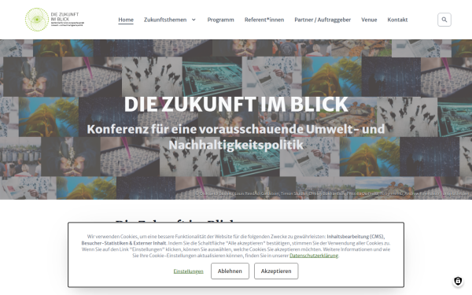Go to the Venue page
Screen dimensions: 472x295
tap(369, 20)
